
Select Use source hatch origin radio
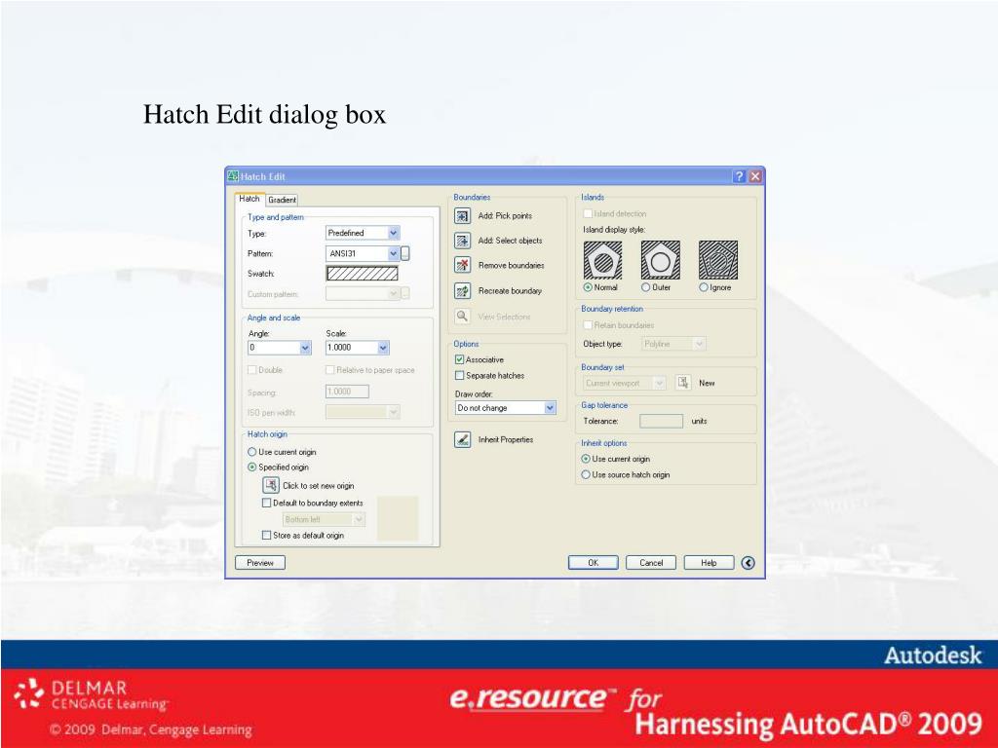point(586,475)
